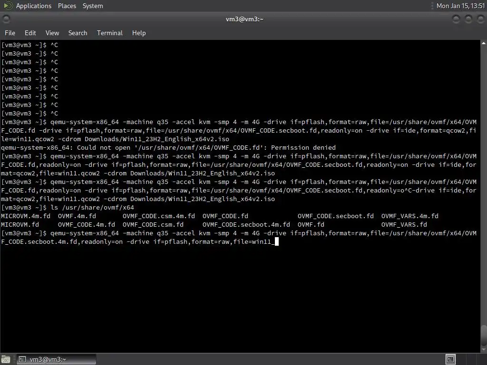Open the Applications panel menu

[34, 6]
